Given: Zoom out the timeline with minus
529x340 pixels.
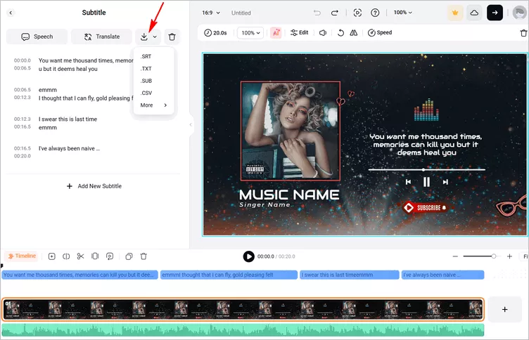Looking at the screenshot, I should [455, 256].
